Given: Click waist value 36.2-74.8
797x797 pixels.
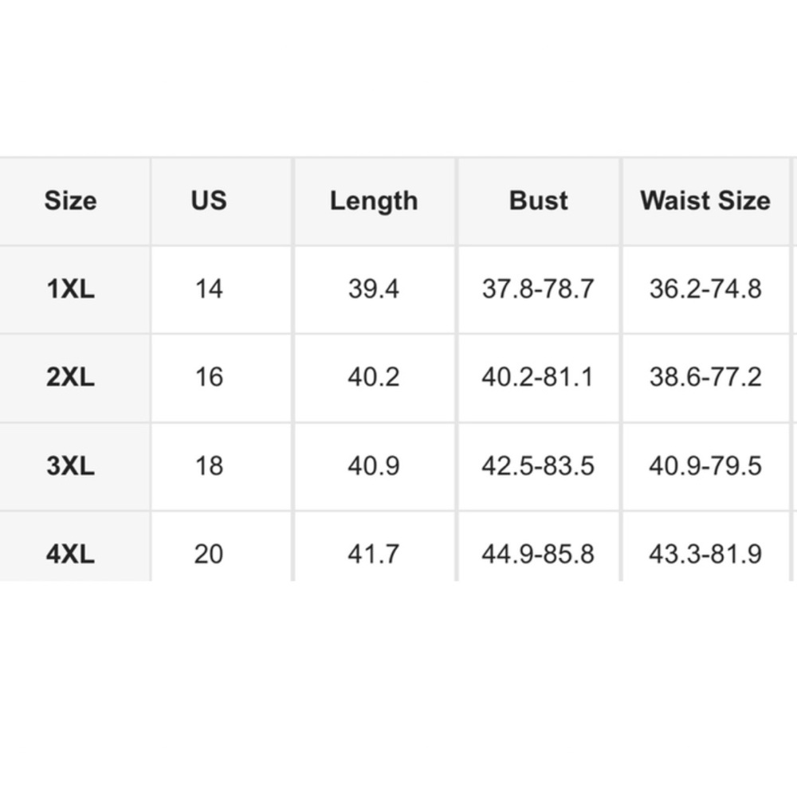Looking at the screenshot, I should click(x=705, y=289).
